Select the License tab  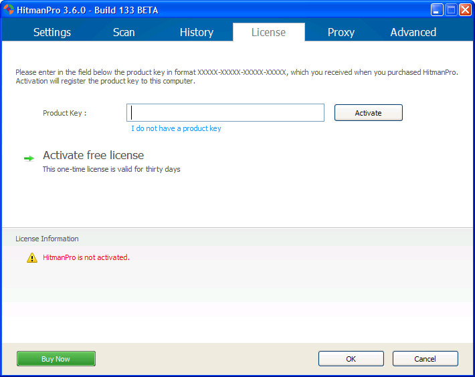click(269, 32)
